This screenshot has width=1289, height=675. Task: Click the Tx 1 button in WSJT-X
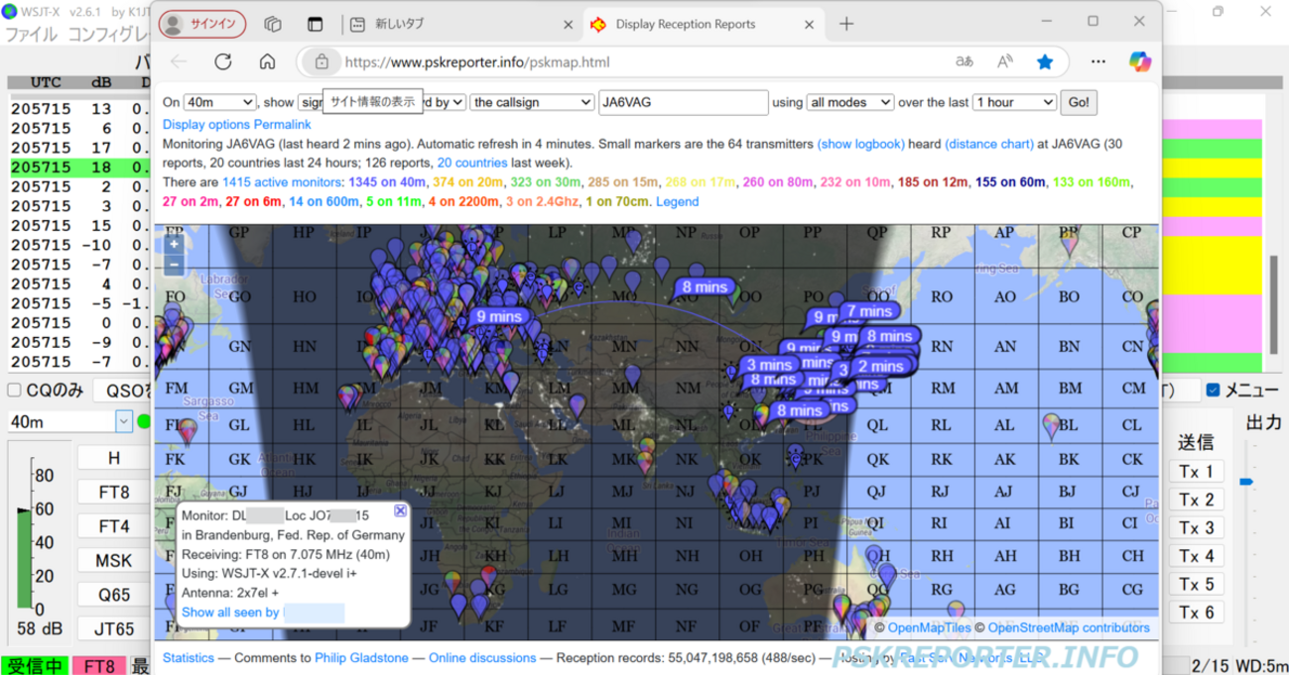[1197, 472]
